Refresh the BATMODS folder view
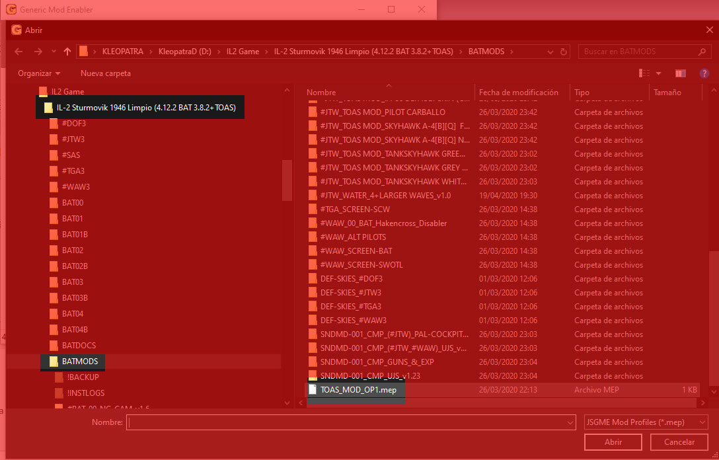Screen dimensions: 719x460 tap(564, 52)
